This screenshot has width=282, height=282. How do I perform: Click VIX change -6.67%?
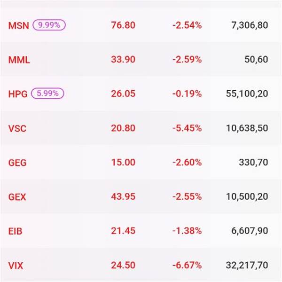click(187, 266)
